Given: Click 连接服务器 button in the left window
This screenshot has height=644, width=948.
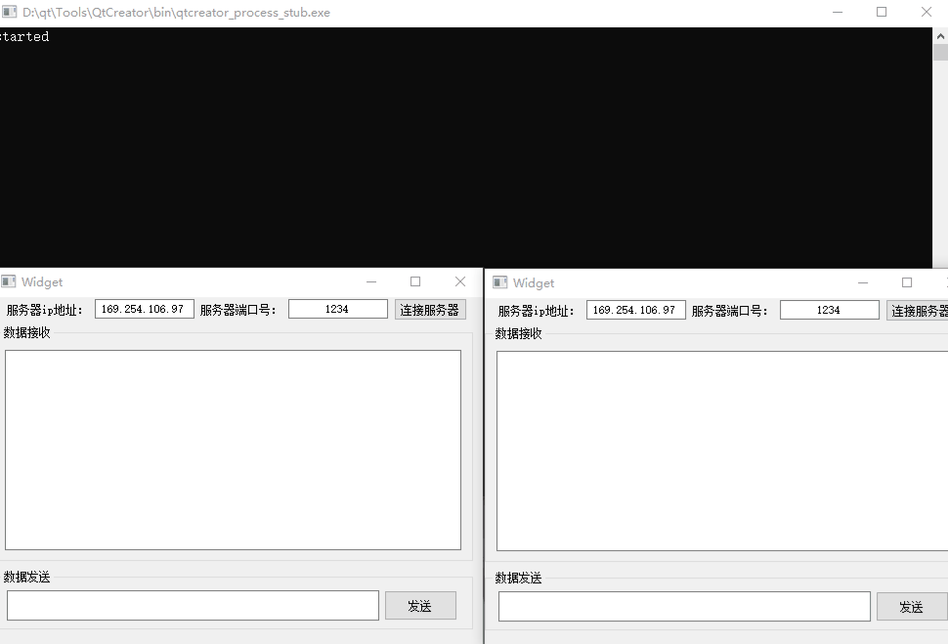Looking at the screenshot, I should 430,309.
